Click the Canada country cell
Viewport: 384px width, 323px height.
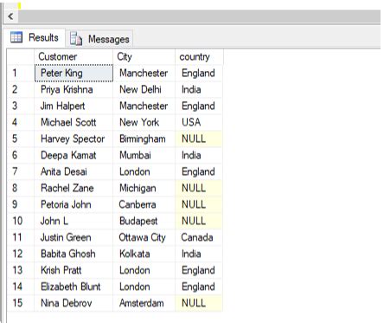click(199, 237)
